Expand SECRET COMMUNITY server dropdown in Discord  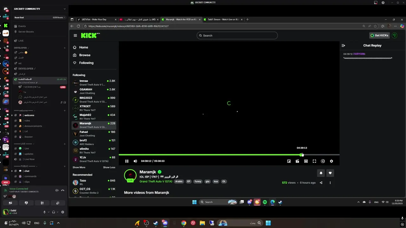(x=65, y=9)
